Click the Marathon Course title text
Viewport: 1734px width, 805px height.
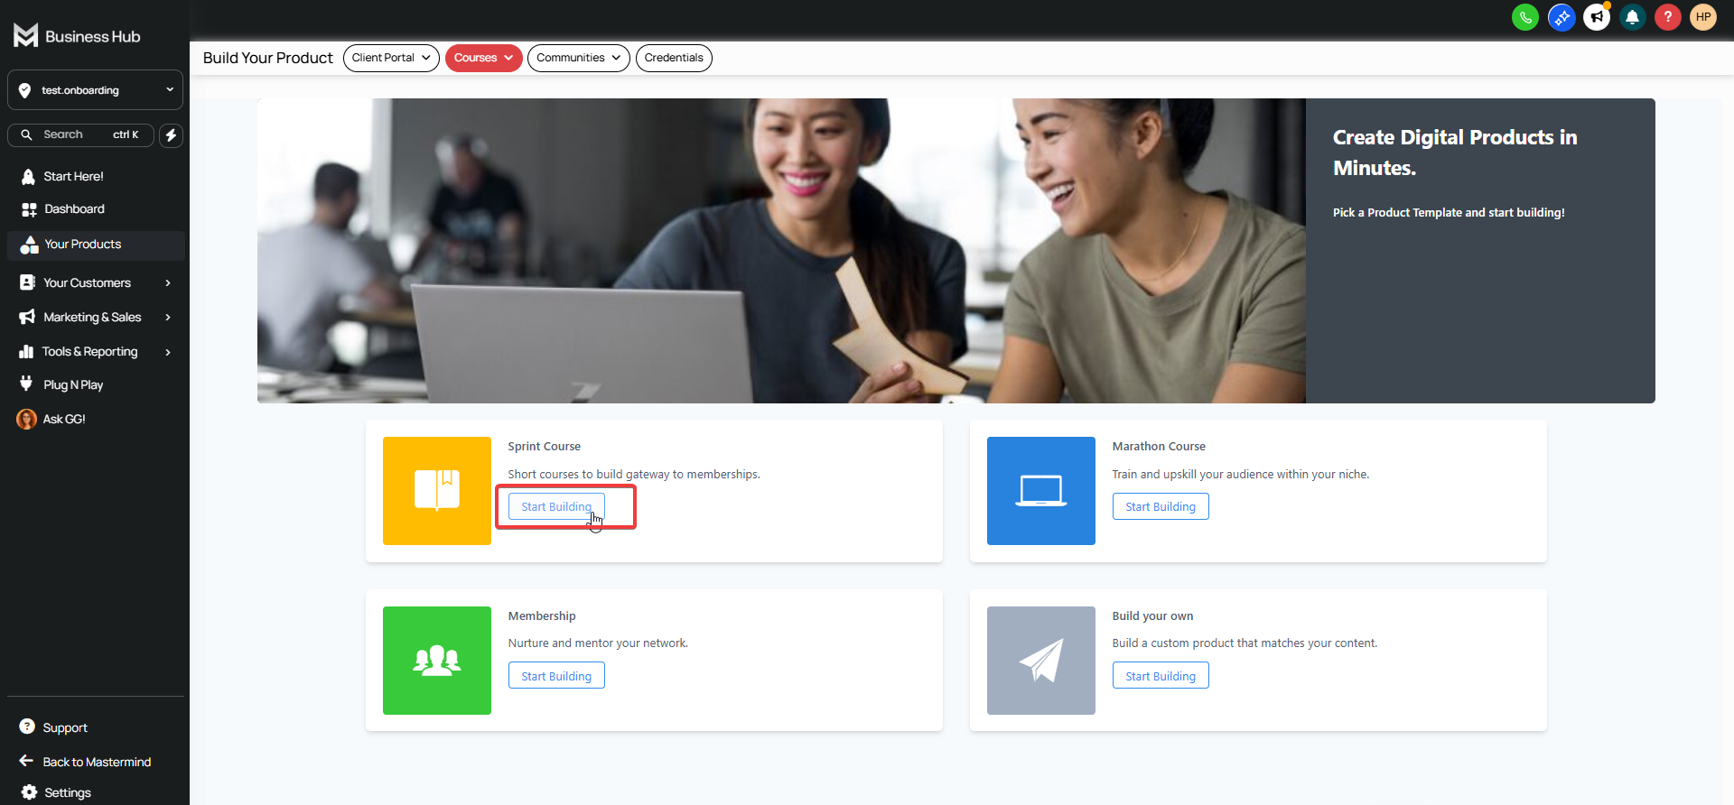click(x=1159, y=447)
